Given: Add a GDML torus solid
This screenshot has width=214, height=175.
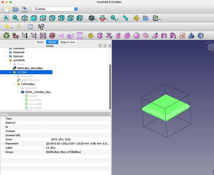Looking at the screenshot, I should [x=146, y=36].
